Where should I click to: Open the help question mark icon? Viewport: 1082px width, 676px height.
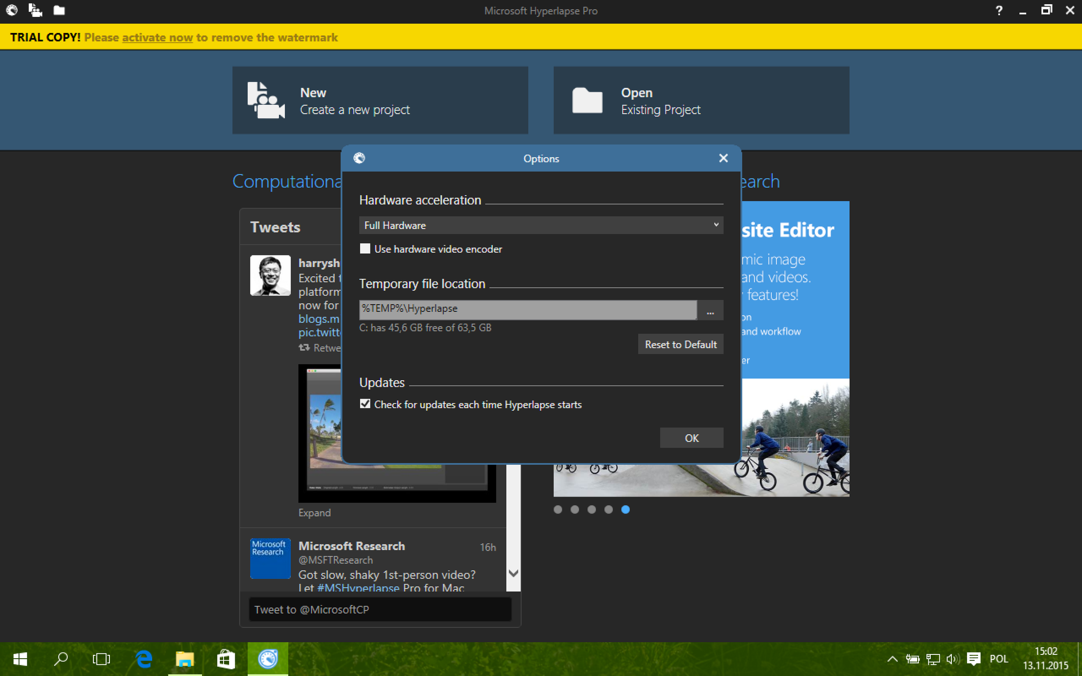(x=999, y=10)
